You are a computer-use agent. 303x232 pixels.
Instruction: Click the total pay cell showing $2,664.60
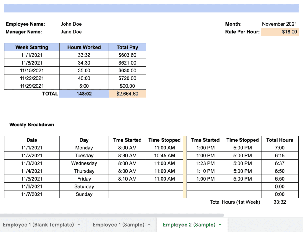tap(127, 94)
